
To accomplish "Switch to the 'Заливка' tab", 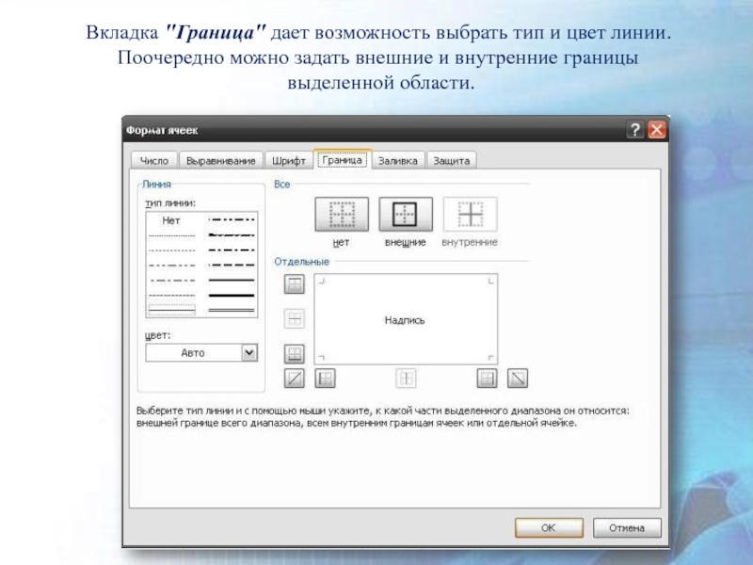I will [397, 160].
